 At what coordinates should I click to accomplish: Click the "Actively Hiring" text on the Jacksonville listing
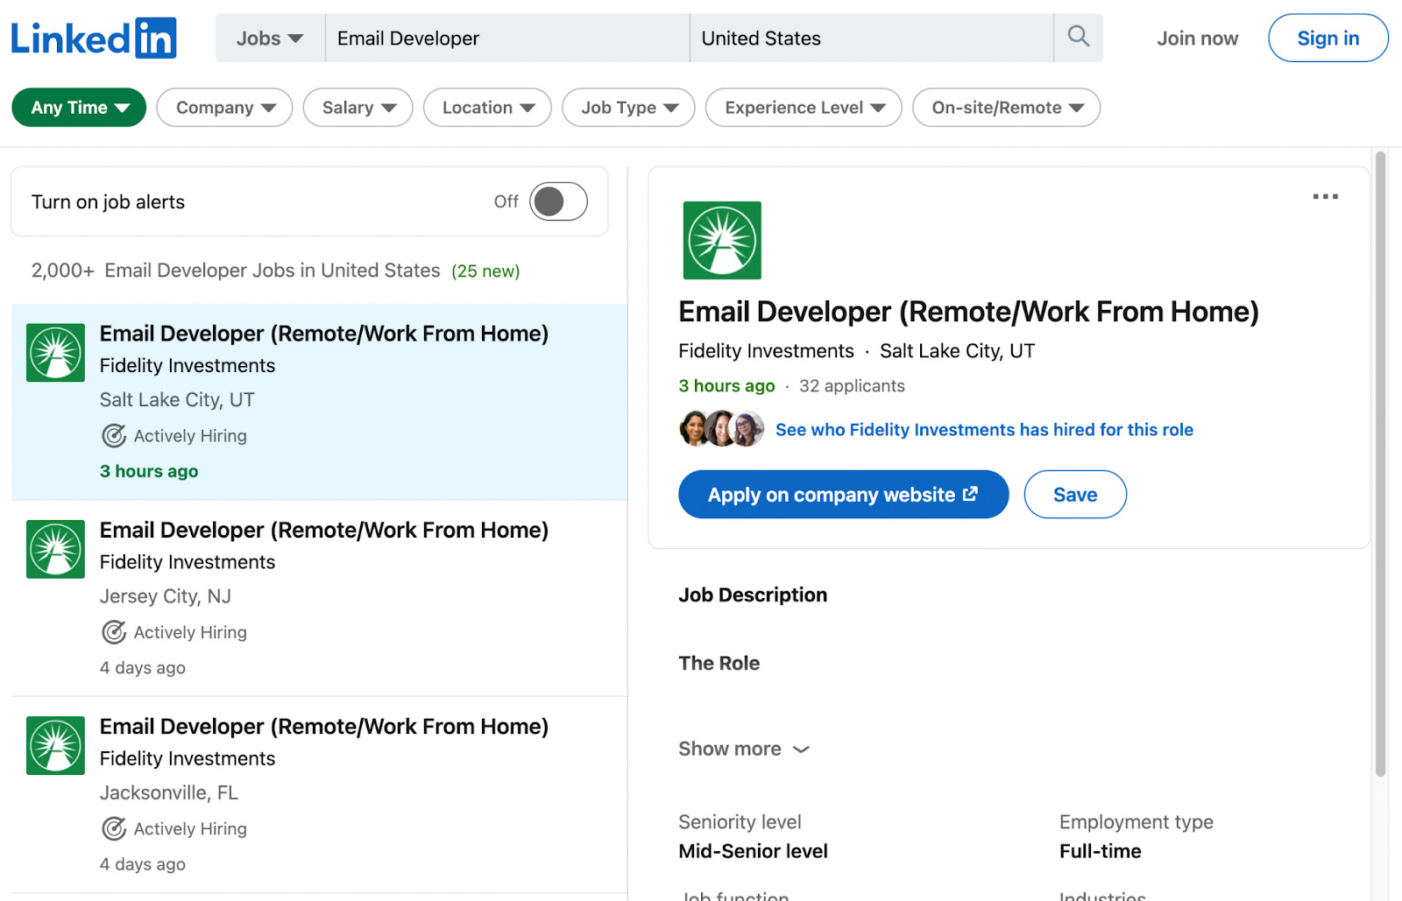pyautogui.click(x=190, y=828)
